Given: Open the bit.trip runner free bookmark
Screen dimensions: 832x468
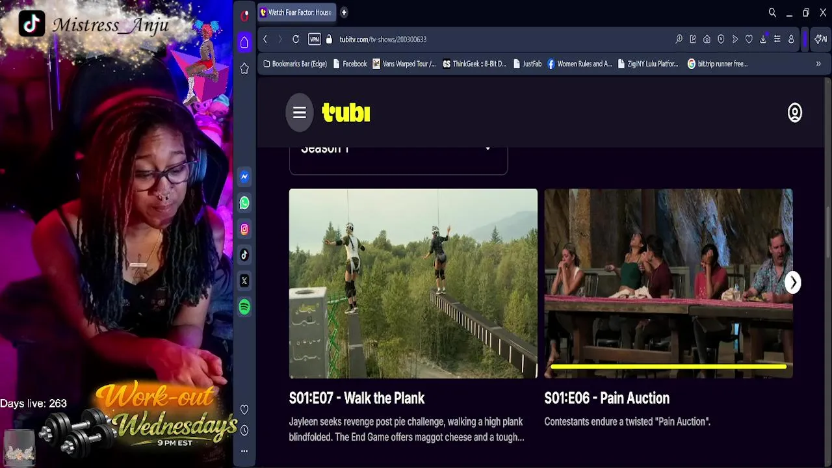Looking at the screenshot, I should [x=718, y=64].
